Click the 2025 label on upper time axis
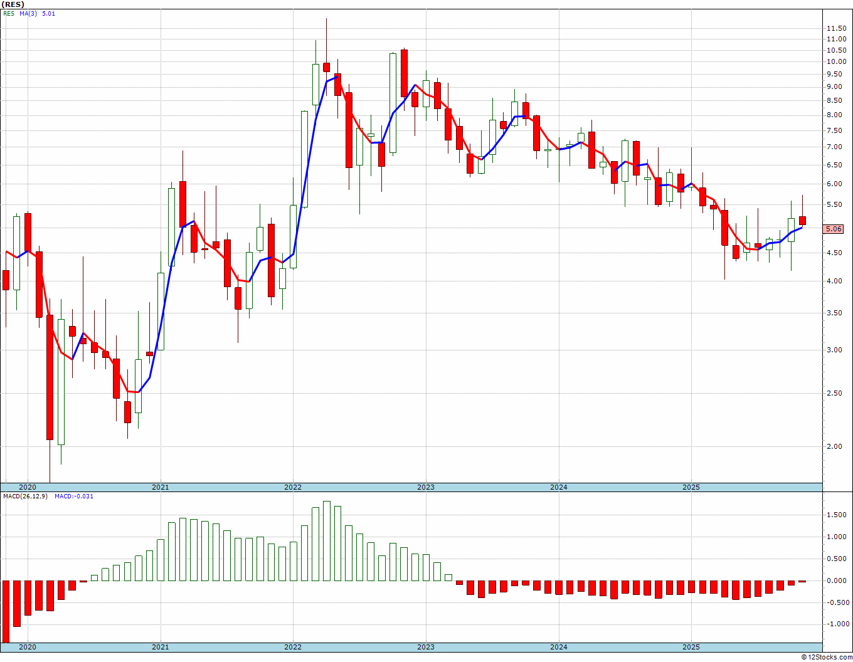The height and width of the screenshot is (662, 853). point(691,487)
